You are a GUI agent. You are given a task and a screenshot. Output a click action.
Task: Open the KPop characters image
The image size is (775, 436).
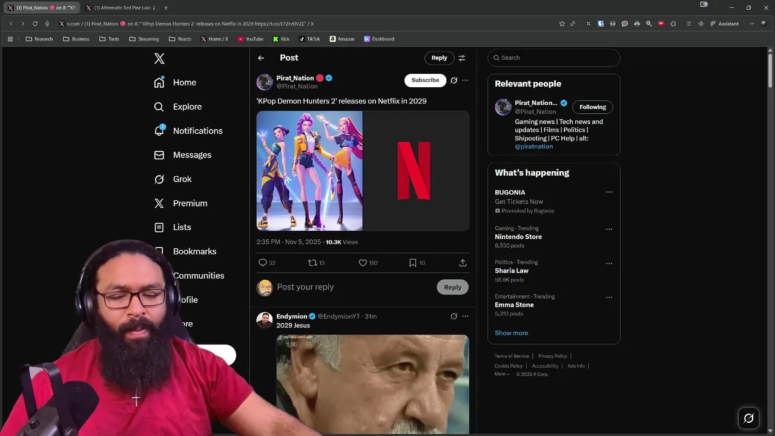click(x=309, y=171)
